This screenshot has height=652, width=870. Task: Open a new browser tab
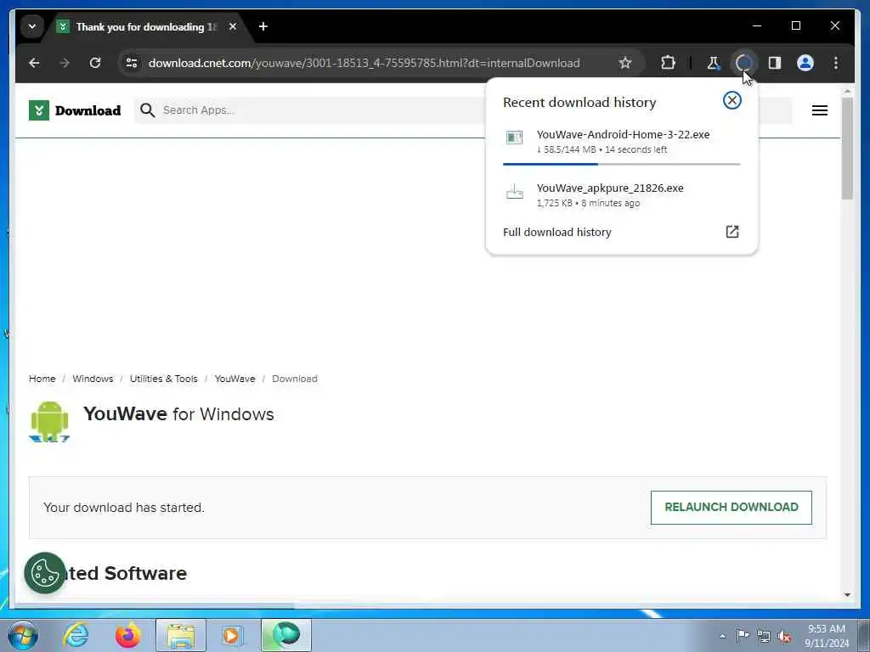tap(263, 26)
